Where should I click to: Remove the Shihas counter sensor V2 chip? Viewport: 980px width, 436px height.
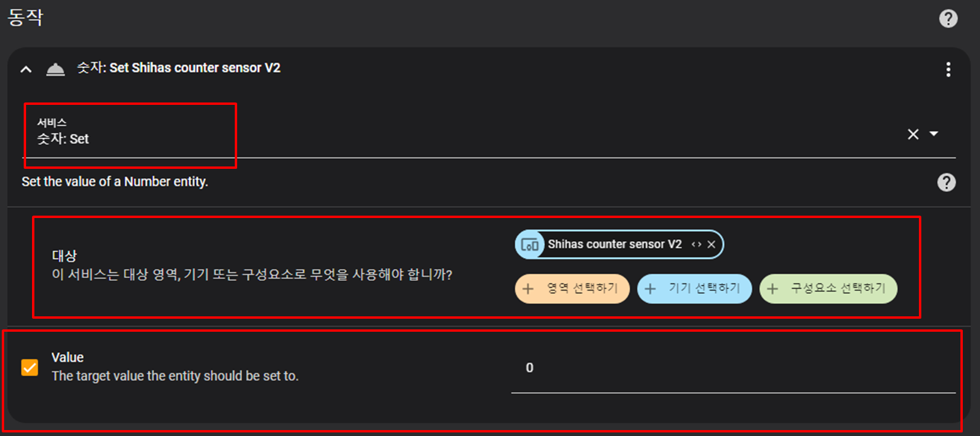coord(711,245)
